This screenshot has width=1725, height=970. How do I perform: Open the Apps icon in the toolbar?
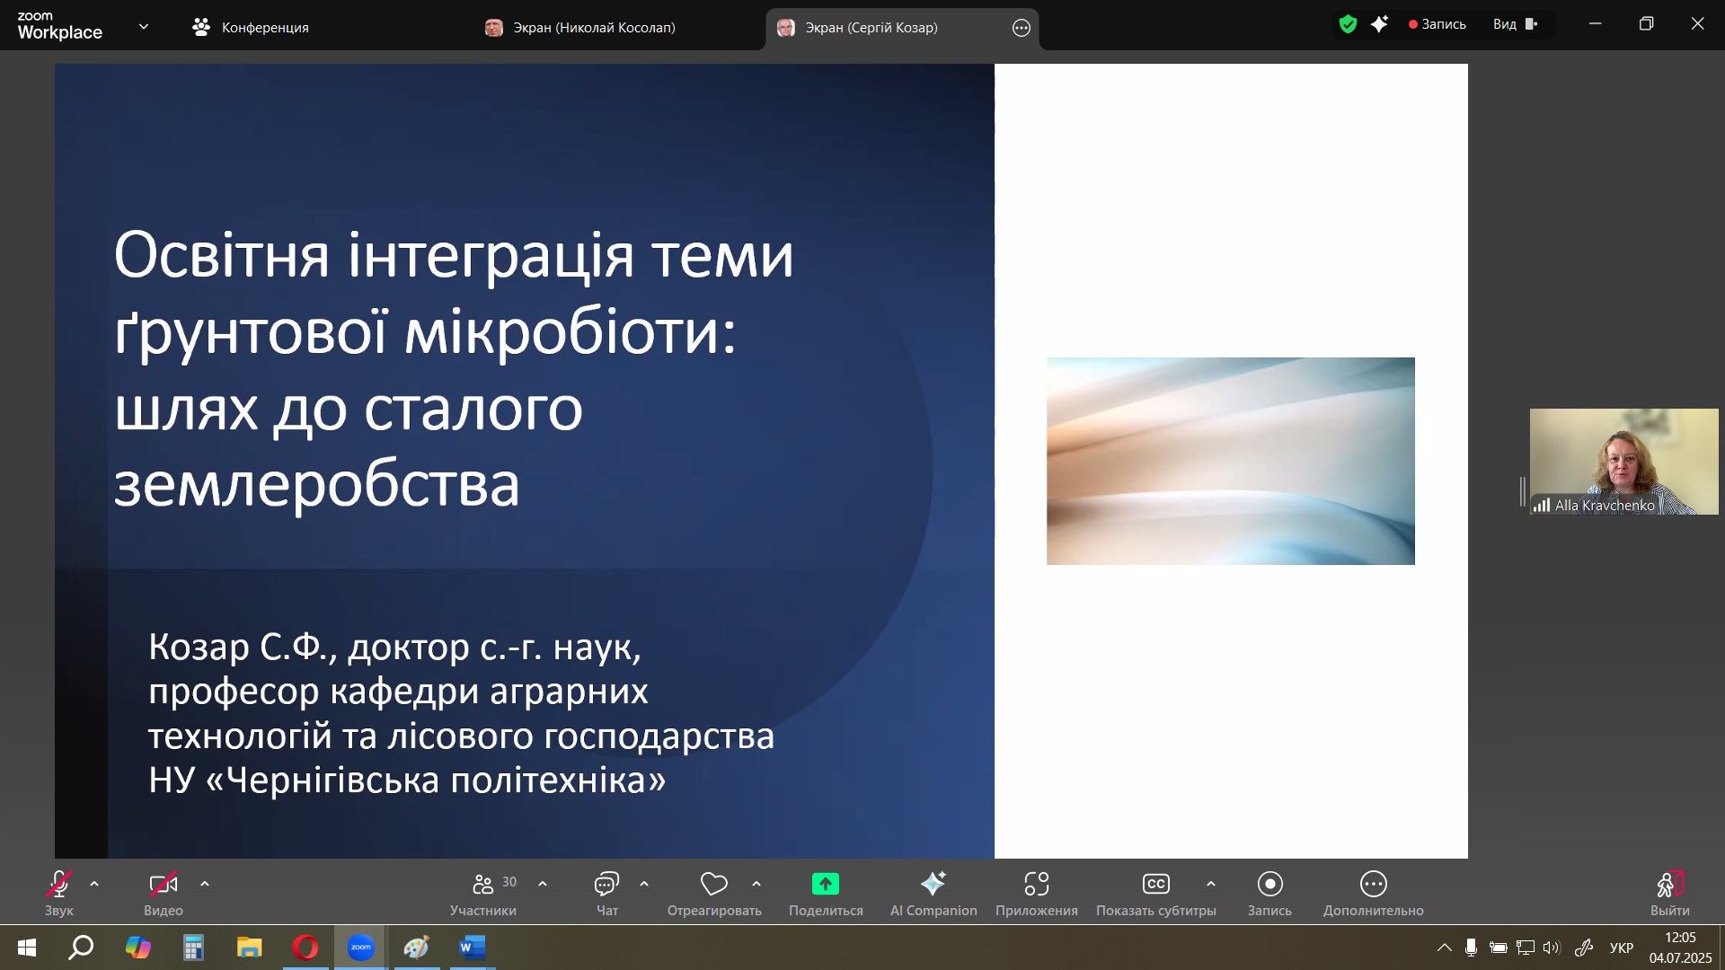(1036, 885)
